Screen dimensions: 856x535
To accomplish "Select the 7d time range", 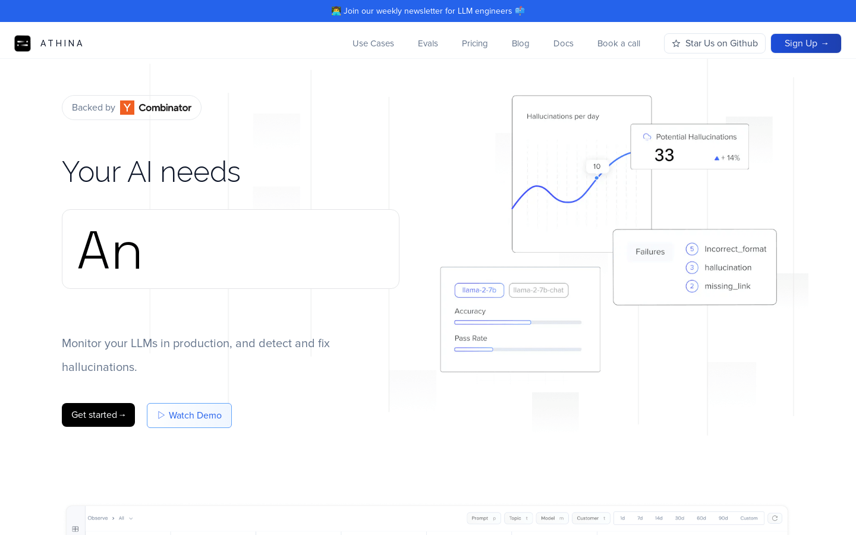I will pyautogui.click(x=640, y=518).
